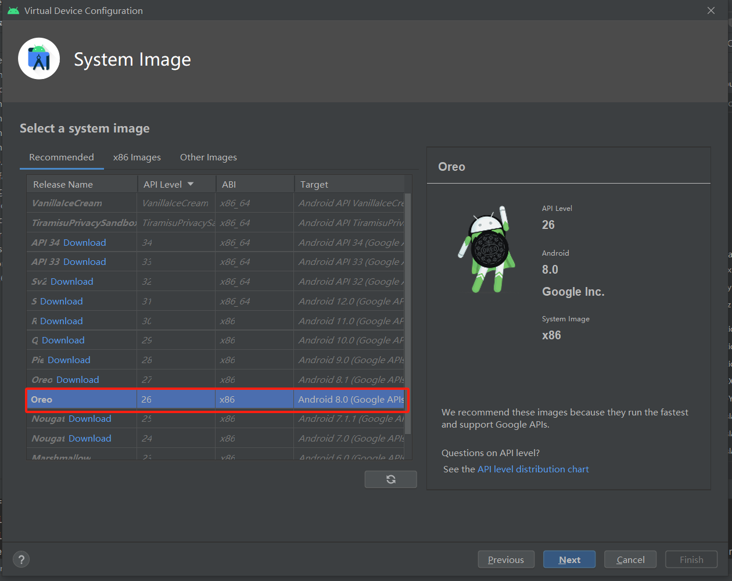The width and height of the screenshot is (732, 581).
Task: Click the refresh system images icon button
Action: pyautogui.click(x=390, y=479)
